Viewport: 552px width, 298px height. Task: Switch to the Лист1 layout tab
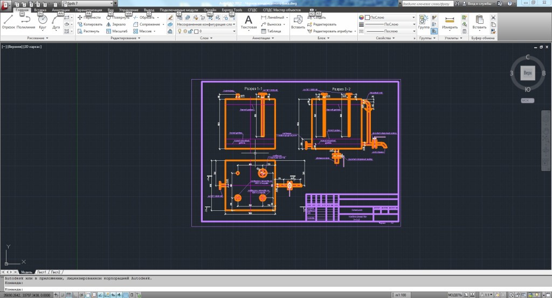(x=42, y=272)
